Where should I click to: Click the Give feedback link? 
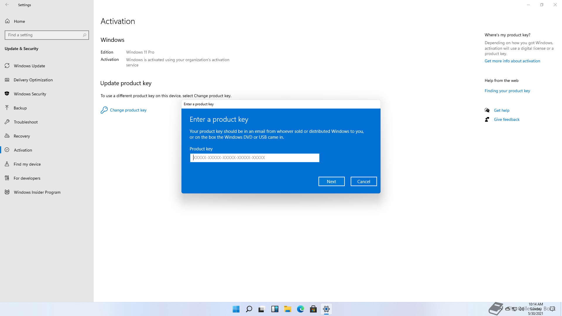pos(507,119)
